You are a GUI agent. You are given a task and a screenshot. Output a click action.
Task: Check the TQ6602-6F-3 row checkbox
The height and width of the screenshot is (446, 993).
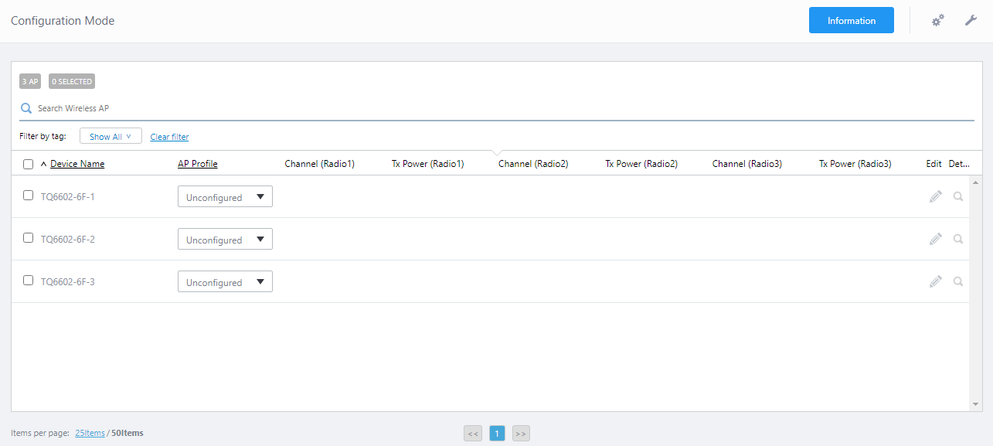[x=29, y=281]
